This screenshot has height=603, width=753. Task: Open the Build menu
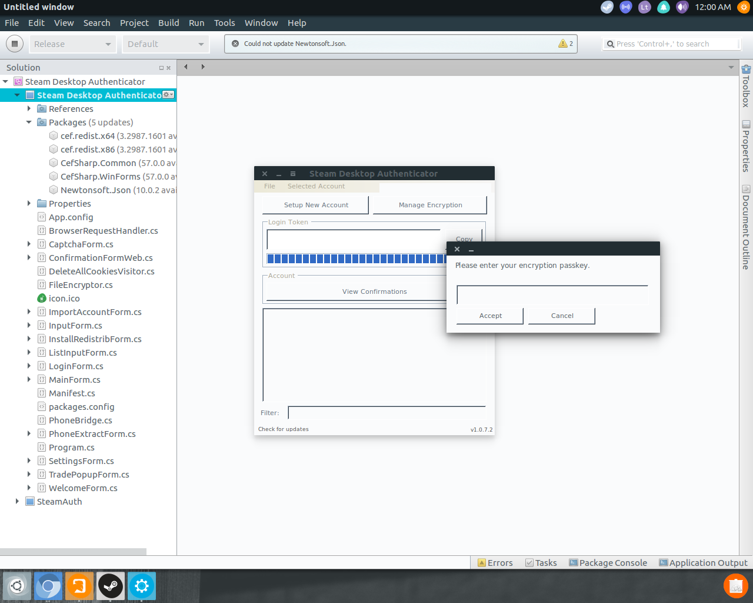[x=168, y=23]
